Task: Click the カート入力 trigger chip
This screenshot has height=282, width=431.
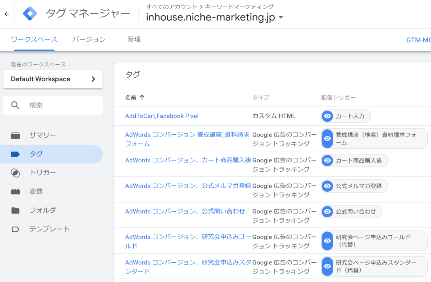Action: pyautogui.click(x=346, y=116)
